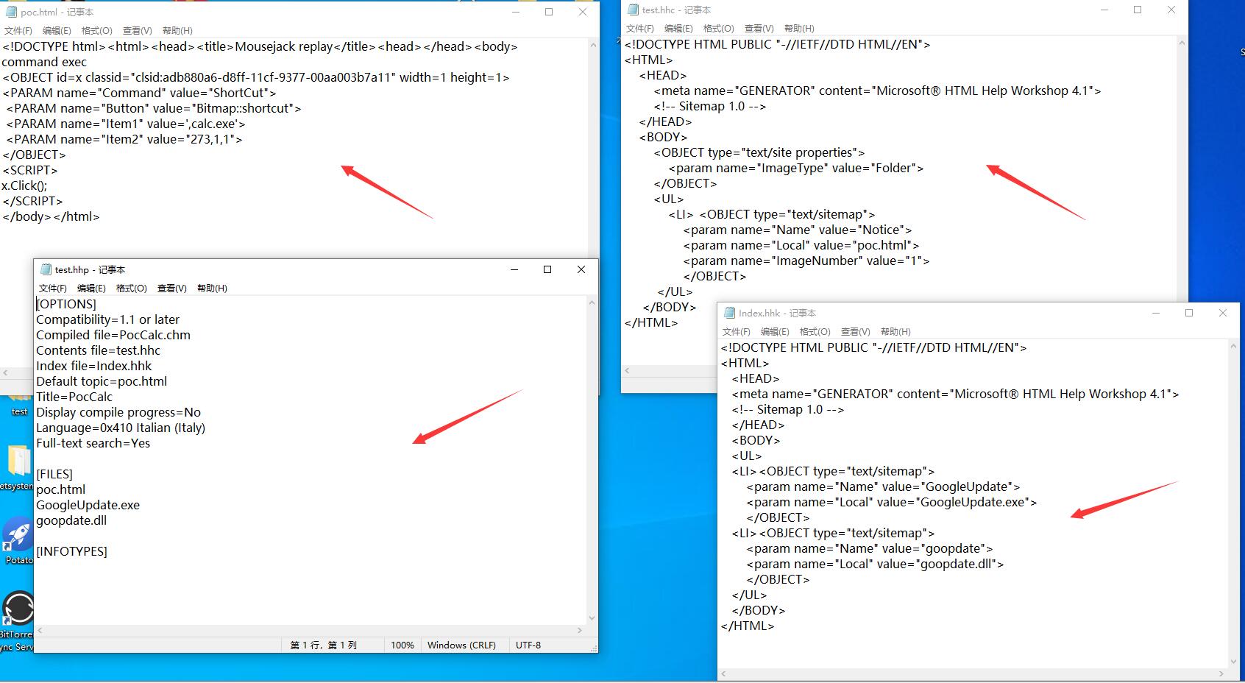Click the 'goopdate.dll' line under [FILES]

coord(71,520)
